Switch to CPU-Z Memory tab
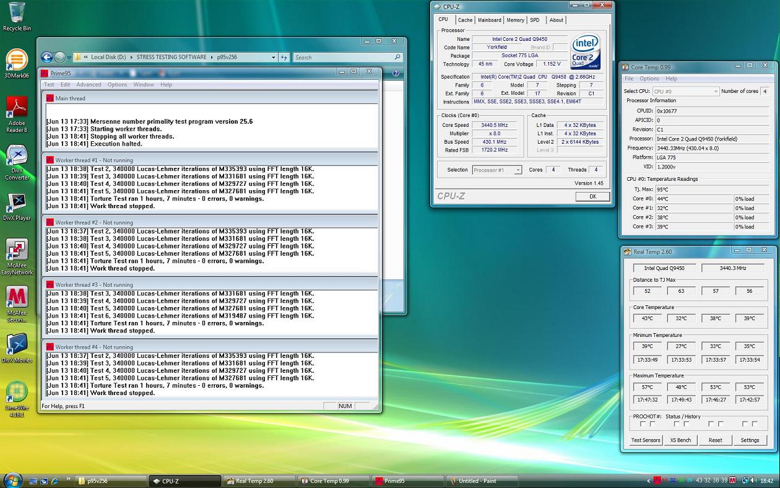Viewport: 780px width, 488px height. 515,20
